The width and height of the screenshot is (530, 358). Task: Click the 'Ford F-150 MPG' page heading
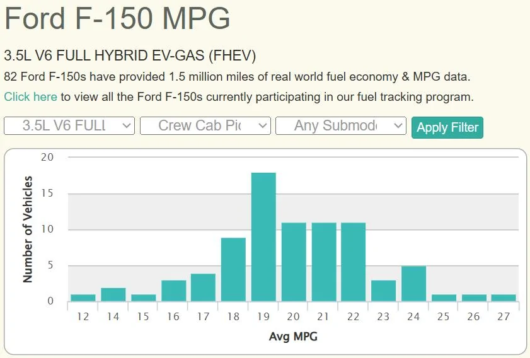tap(117, 19)
